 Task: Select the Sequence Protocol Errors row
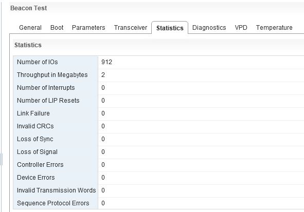tap(158, 203)
